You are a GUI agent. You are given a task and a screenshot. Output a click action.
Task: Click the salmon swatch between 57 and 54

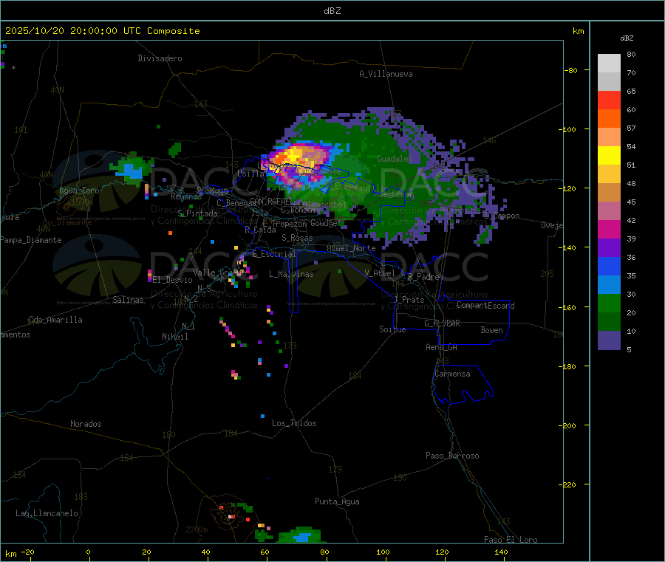click(x=609, y=137)
